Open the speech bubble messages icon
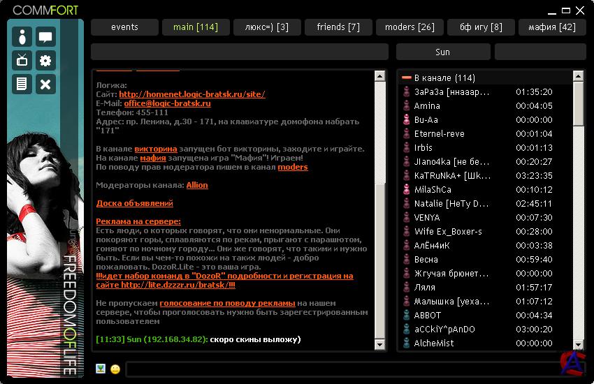Viewport: 594px width, 384px height. pyautogui.click(x=45, y=37)
